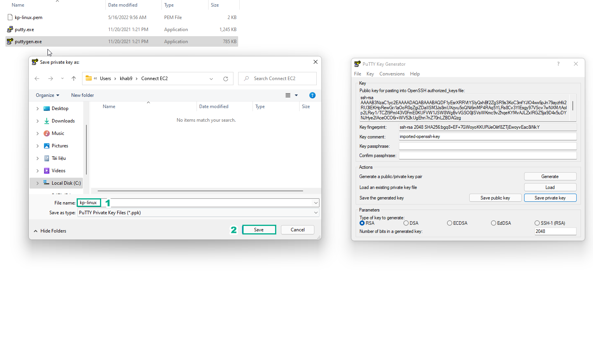Click the Key passphrase field
Screen dimensions: 593x341
(x=488, y=146)
